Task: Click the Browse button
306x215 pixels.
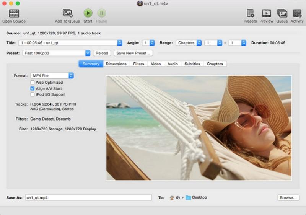Action: coord(288,198)
